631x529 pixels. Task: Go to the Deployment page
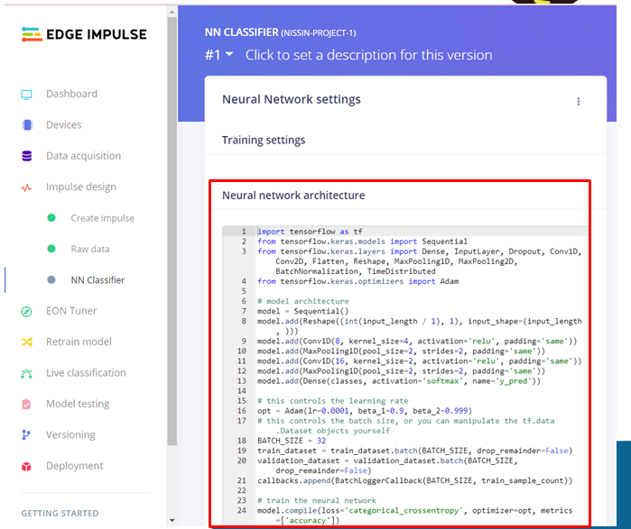coord(74,466)
